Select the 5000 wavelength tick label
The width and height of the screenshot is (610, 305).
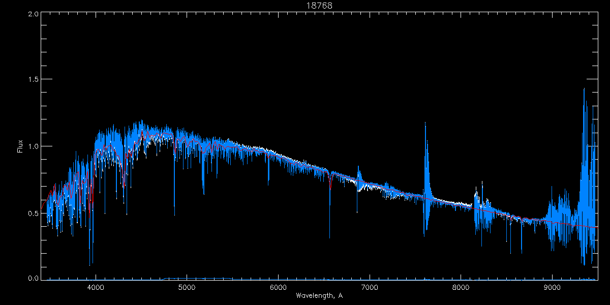pyautogui.click(x=187, y=287)
